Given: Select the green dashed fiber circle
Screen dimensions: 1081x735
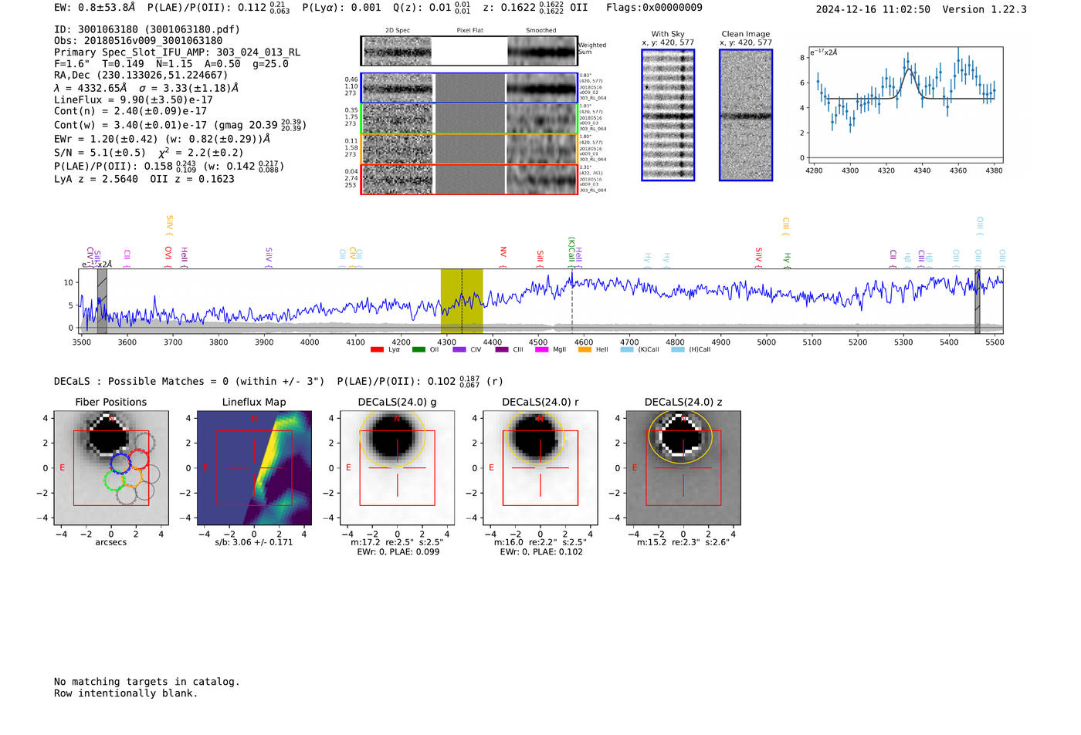Looking at the screenshot, I should [x=114, y=480].
